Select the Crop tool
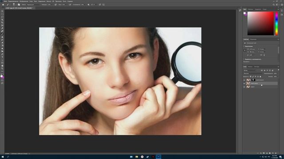Image resolution: width=284 pixels, height=159 pixels. [2, 23]
